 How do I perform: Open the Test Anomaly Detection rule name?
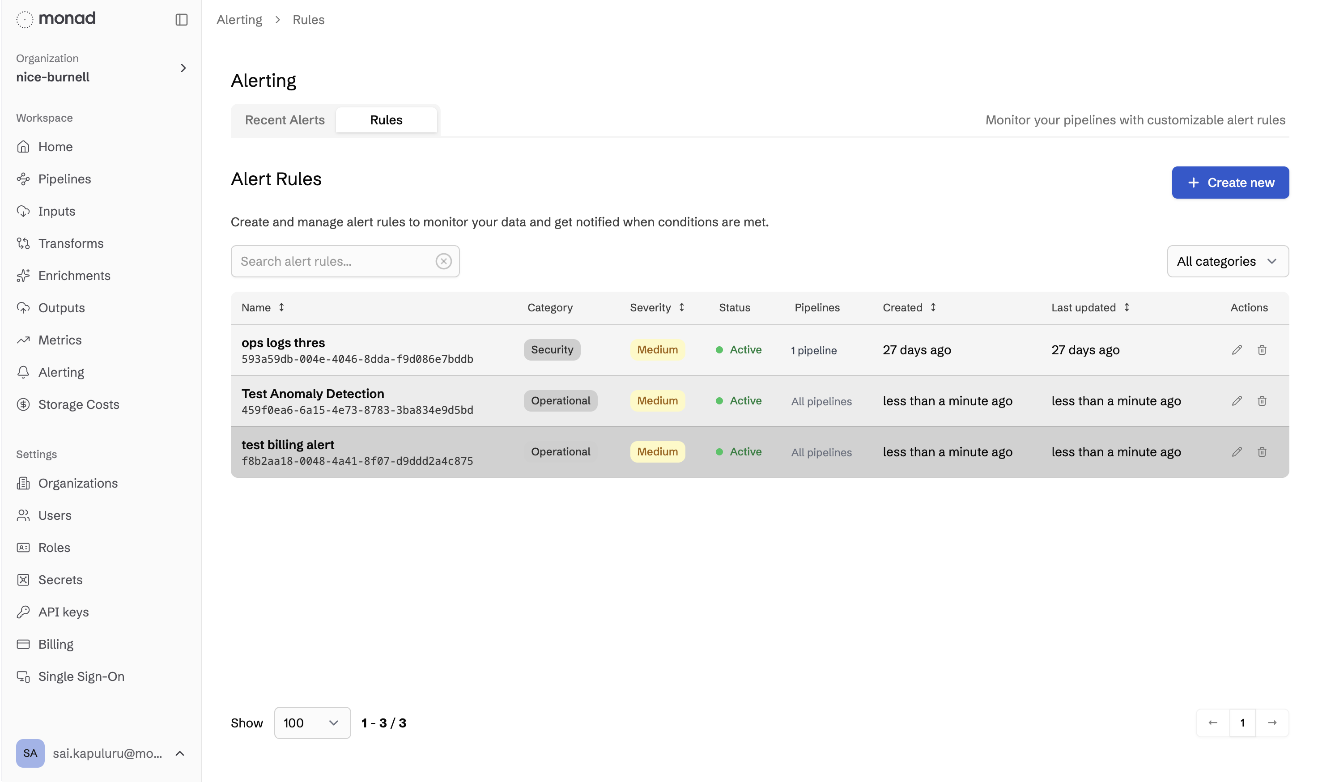pyautogui.click(x=313, y=394)
